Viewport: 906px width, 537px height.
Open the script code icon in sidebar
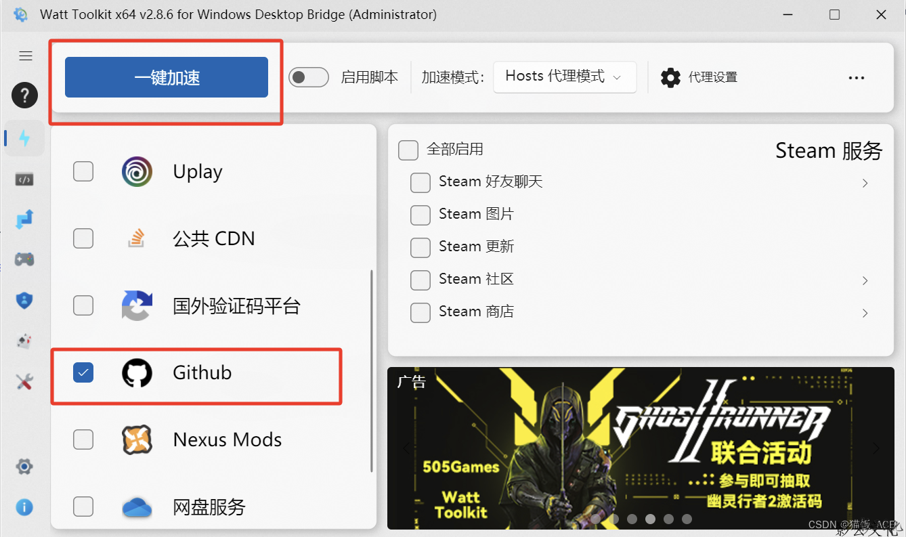click(24, 179)
